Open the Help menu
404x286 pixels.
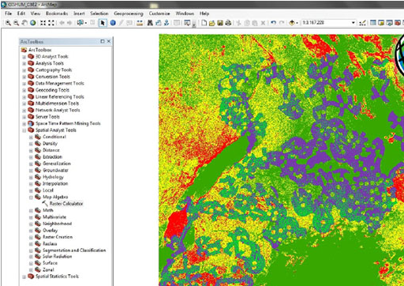point(204,13)
